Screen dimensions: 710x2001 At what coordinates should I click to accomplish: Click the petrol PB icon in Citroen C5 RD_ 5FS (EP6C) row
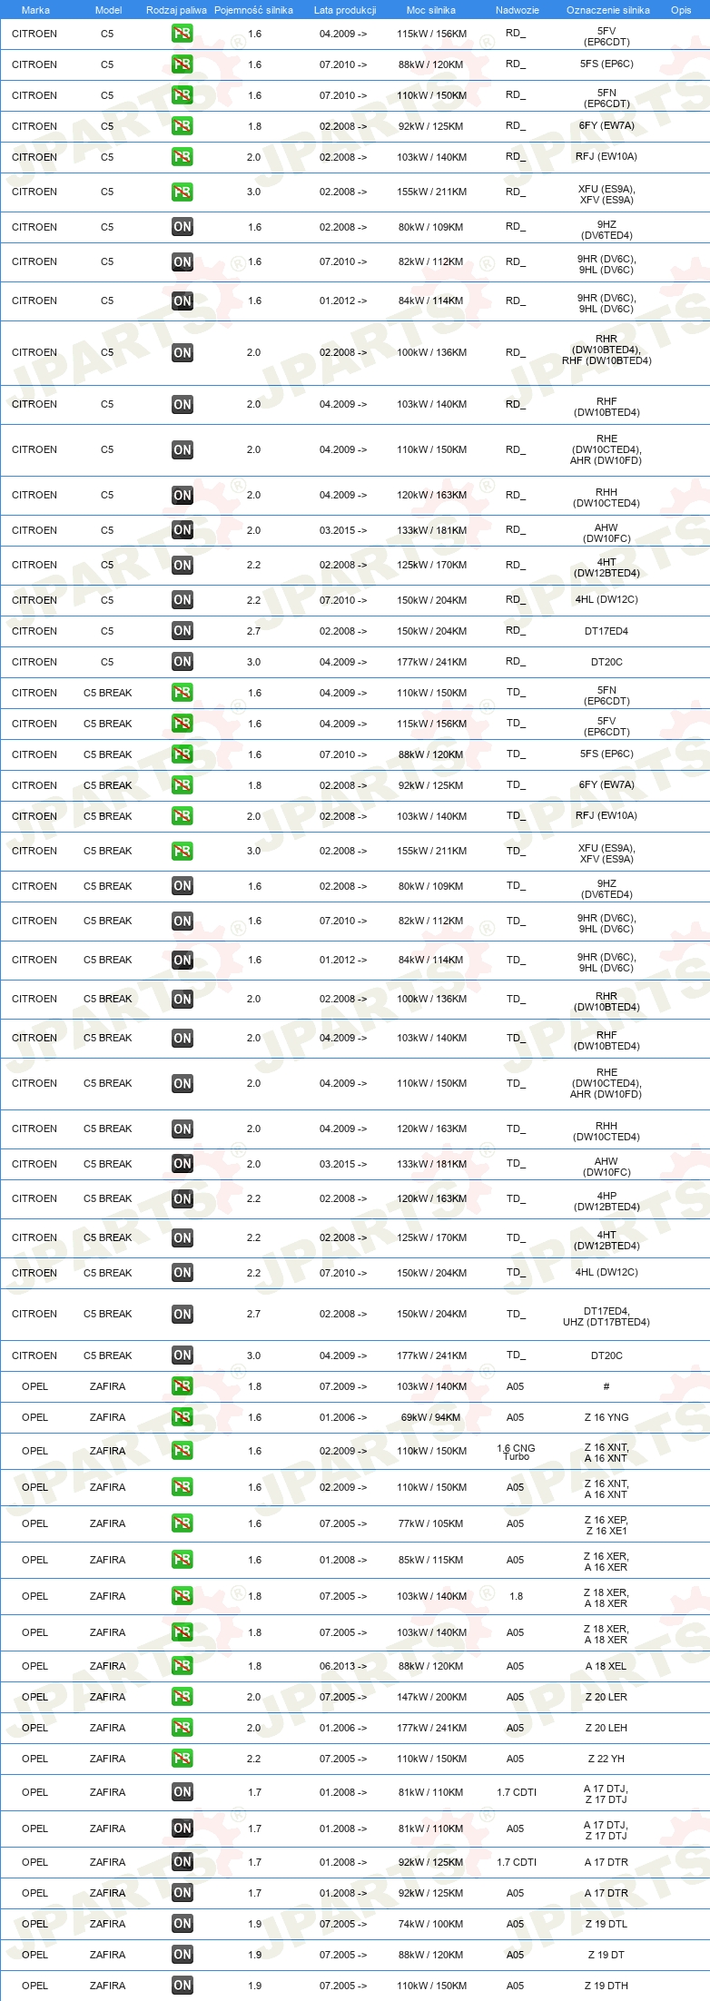click(182, 64)
